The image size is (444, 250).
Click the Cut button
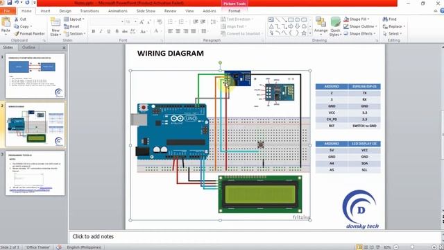tap(20, 19)
